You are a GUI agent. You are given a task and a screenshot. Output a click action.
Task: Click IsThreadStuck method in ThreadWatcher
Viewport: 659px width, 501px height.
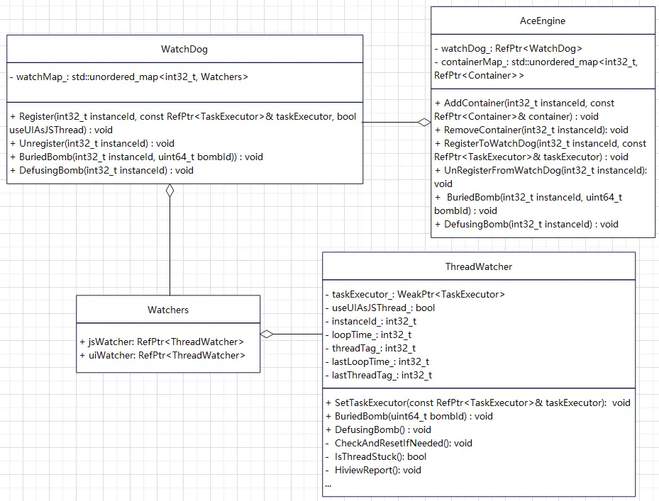pyautogui.click(x=376, y=456)
